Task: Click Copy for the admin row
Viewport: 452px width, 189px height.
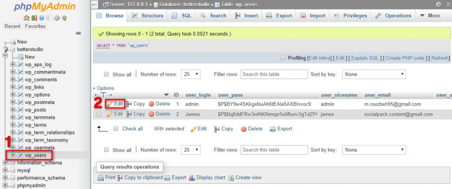Action: (136, 104)
